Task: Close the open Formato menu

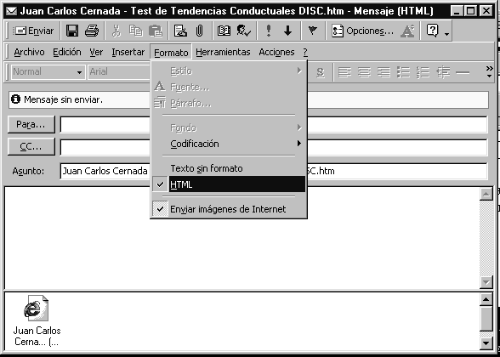Action: pos(171,53)
